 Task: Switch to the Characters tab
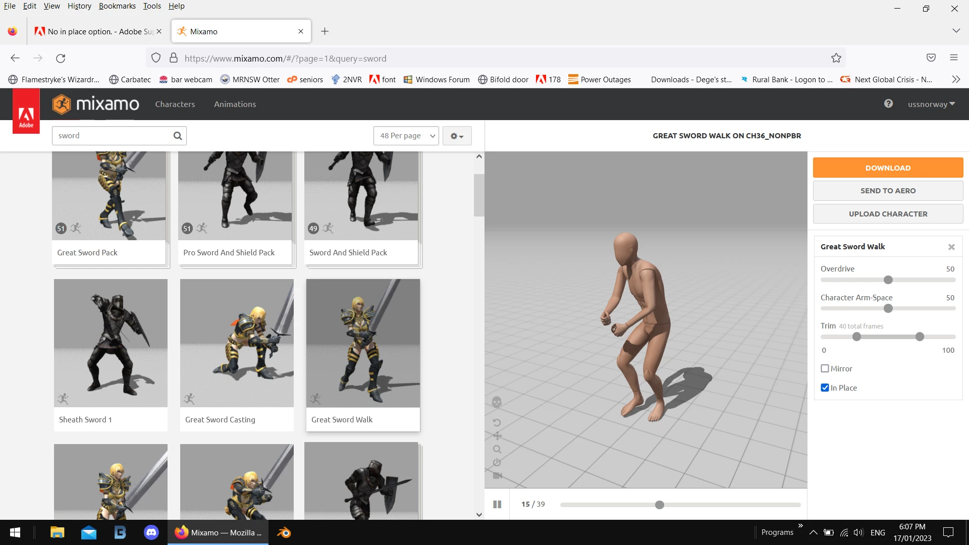tap(175, 104)
